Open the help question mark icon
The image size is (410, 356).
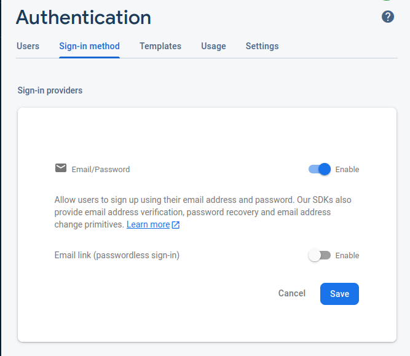[388, 17]
